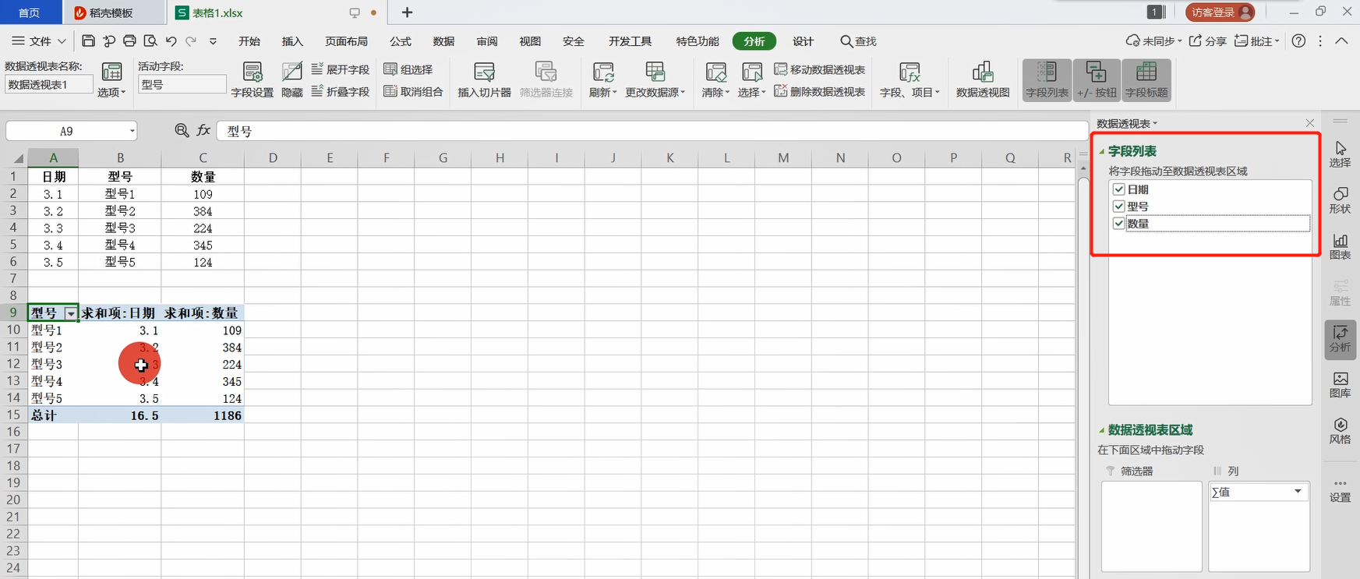Image resolution: width=1360 pixels, height=579 pixels.
Task: Open the 型号 filter dropdown in cell A9
Action: point(71,313)
